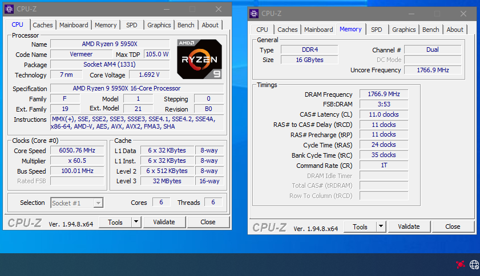The height and width of the screenshot is (276, 480).
Task: Open the red tray icon in the taskbar
Action: pos(460,265)
